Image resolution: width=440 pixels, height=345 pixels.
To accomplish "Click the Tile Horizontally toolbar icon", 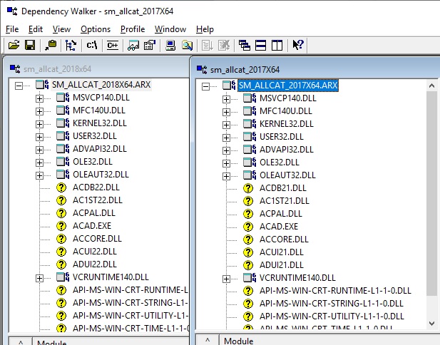I will click(261, 45).
